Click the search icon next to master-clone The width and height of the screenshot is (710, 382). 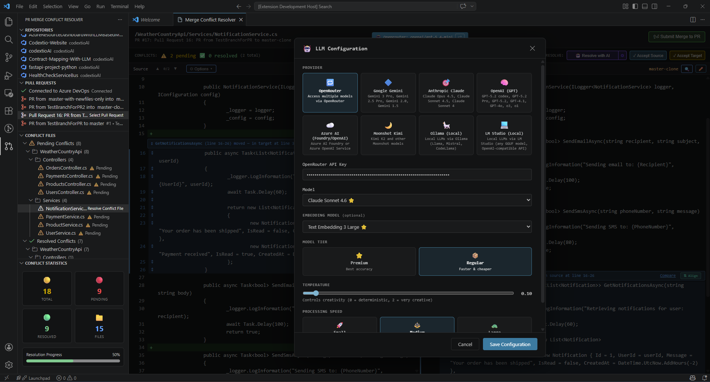pos(687,69)
